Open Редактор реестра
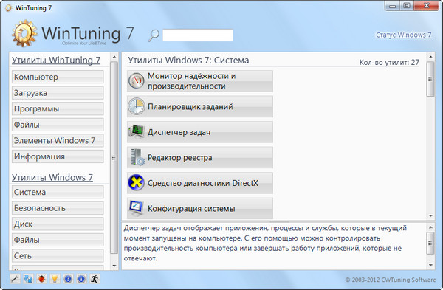This screenshot has width=443, height=290. point(200,157)
